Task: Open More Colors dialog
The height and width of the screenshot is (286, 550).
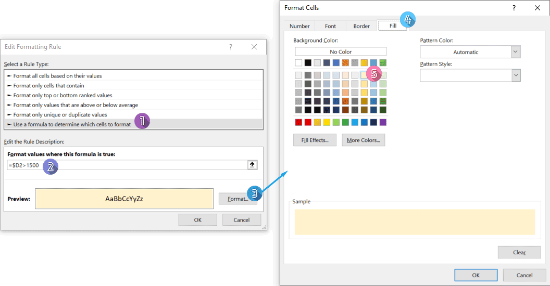Action: 363,140
